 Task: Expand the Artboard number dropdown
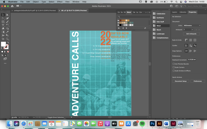click(192, 30)
